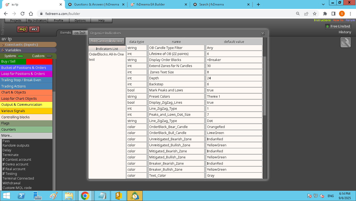
Task: Open Chrome three-dot menu
Action: click(350, 14)
